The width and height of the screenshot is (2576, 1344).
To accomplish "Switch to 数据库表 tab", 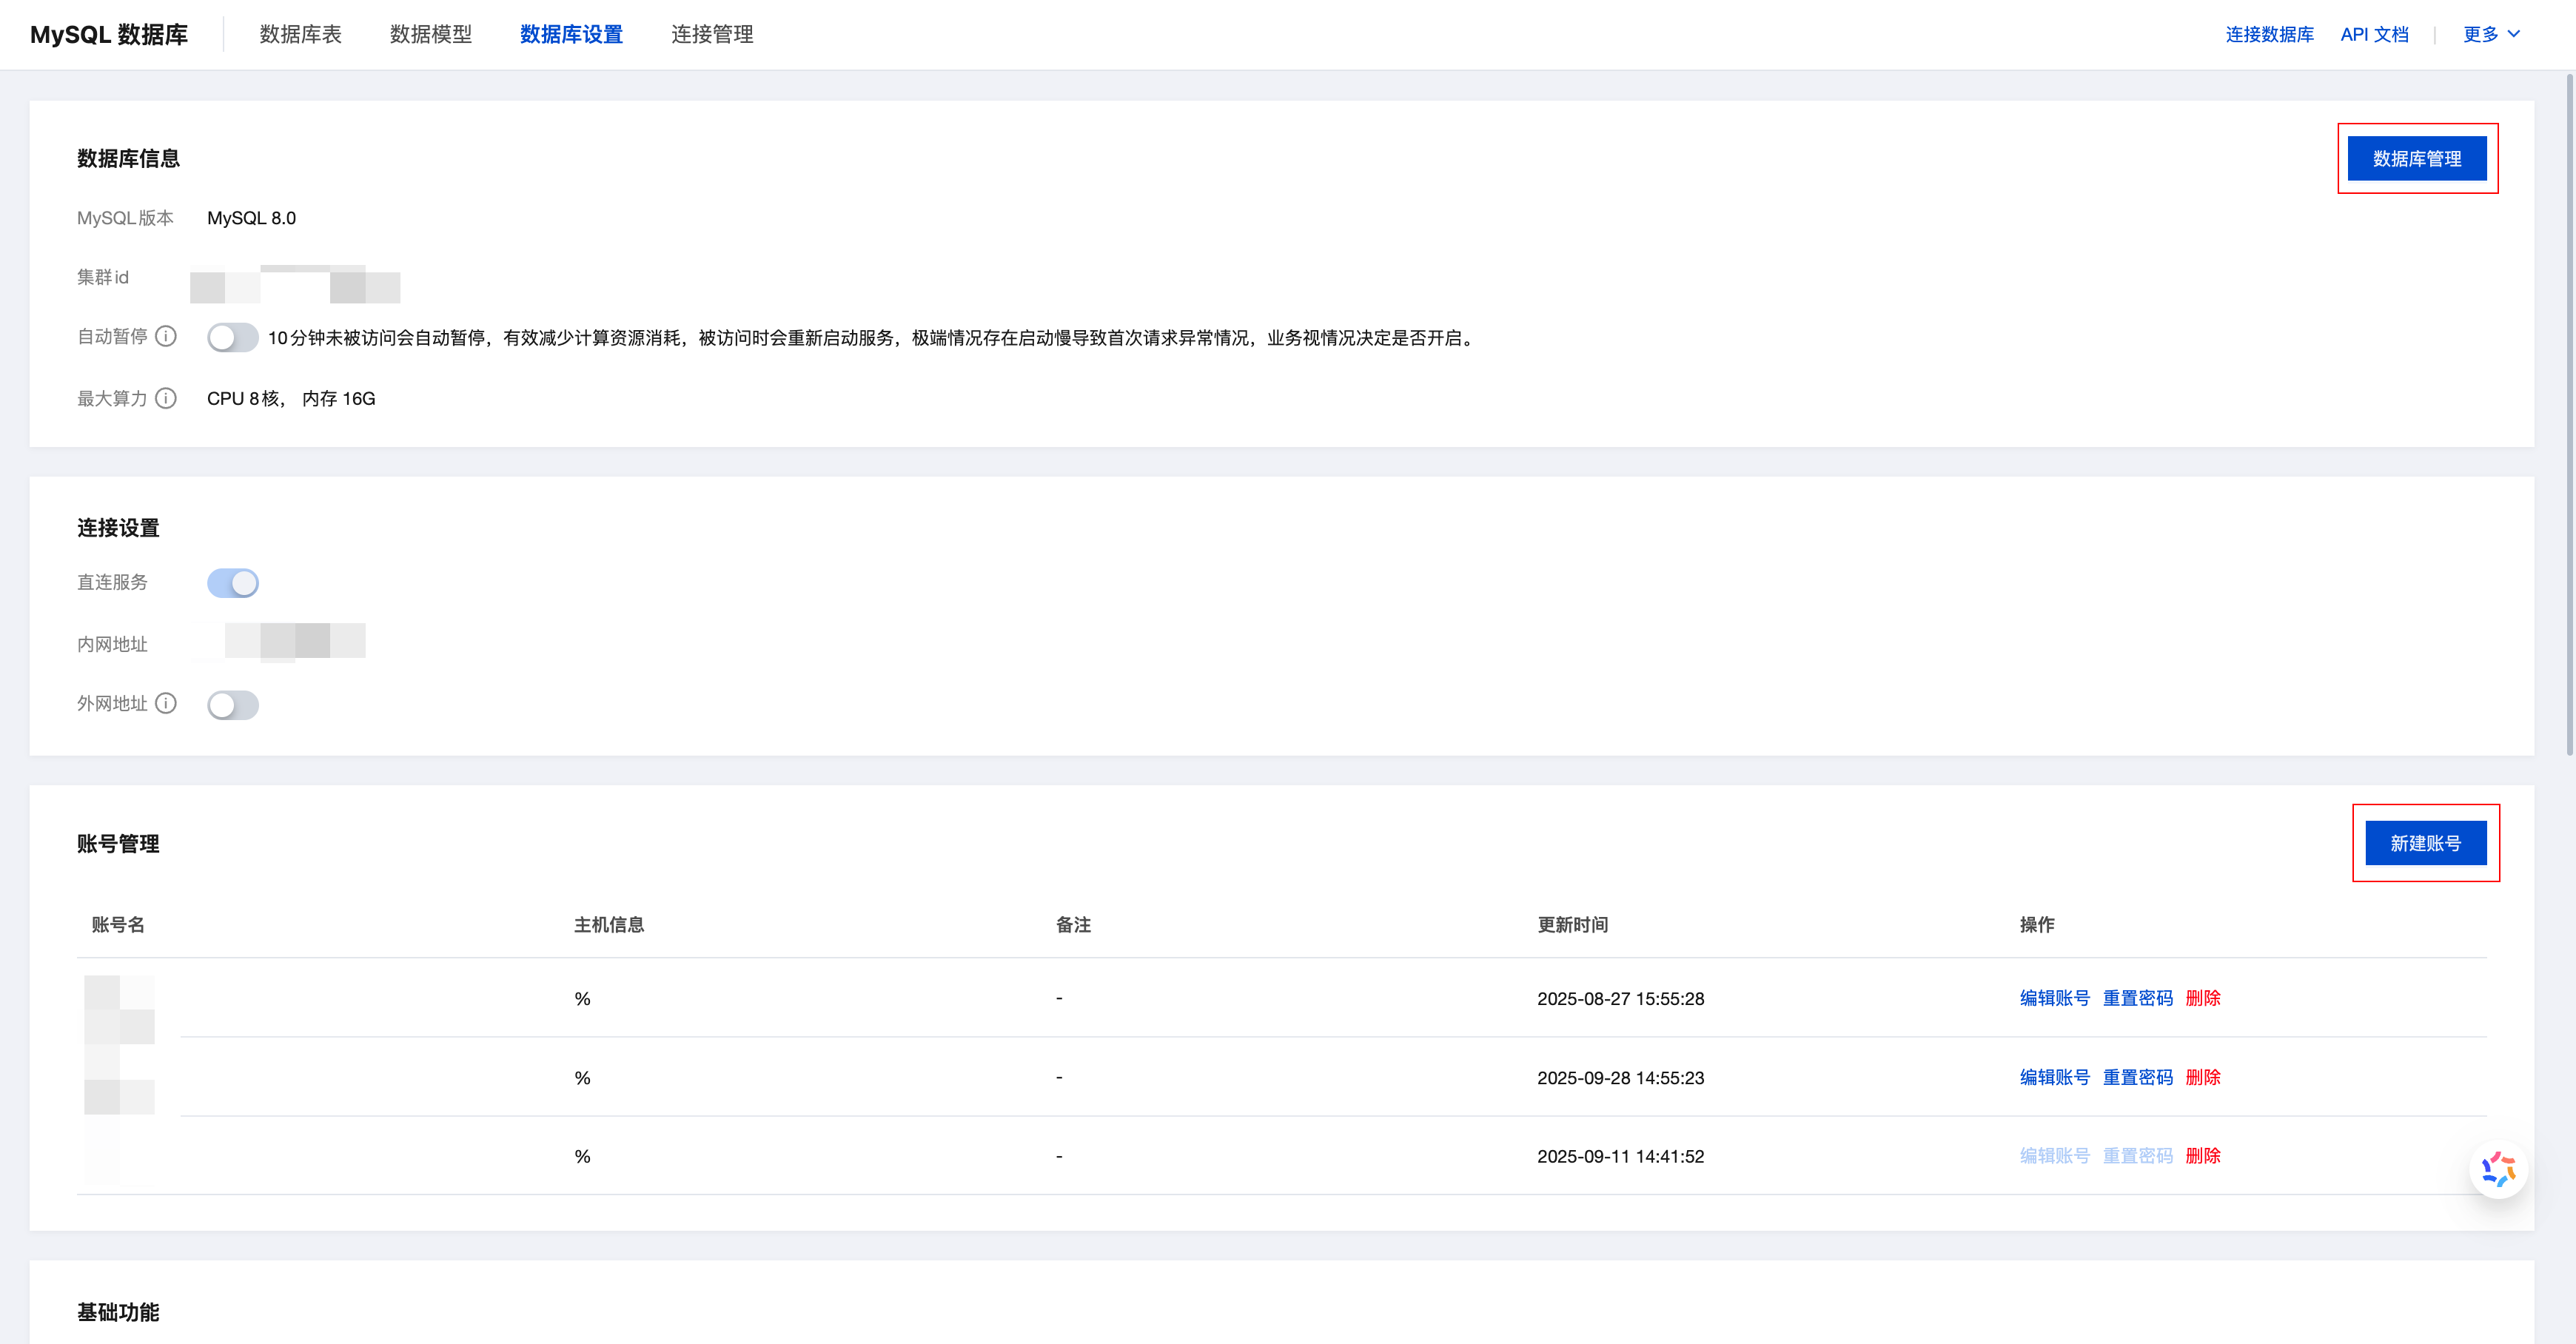I will tap(300, 34).
